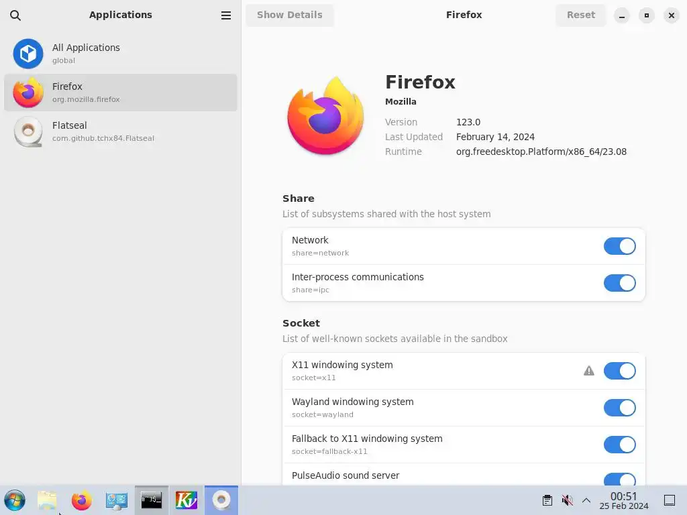This screenshot has width=687, height=515.
Task: Select All Applications global entry
Action: (x=121, y=54)
